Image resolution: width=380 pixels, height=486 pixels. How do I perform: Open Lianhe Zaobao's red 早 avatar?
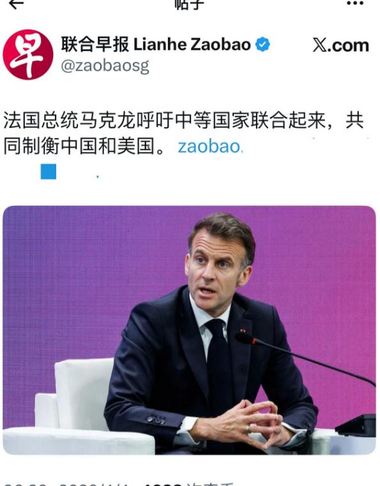click(x=28, y=54)
